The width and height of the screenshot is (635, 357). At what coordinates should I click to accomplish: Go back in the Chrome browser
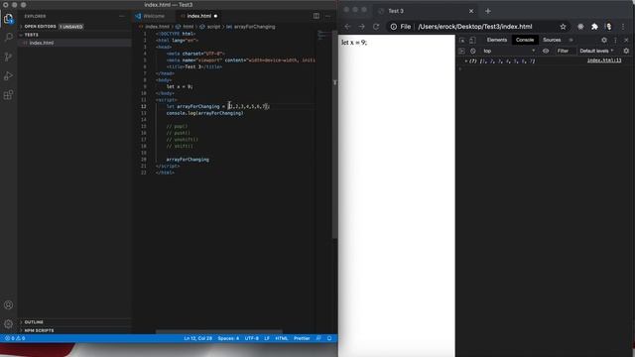point(347,27)
